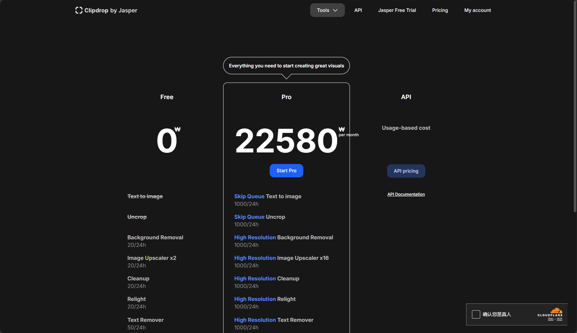This screenshot has width=577, height=333.
Task: Select 'High Resolution Background Removal' text
Action: (284, 237)
